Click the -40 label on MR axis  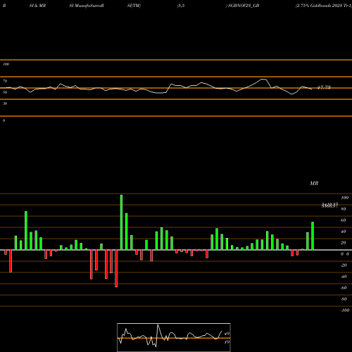click(344, 277)
